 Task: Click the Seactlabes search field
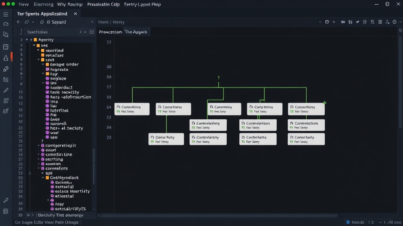(x=52, y=32)
